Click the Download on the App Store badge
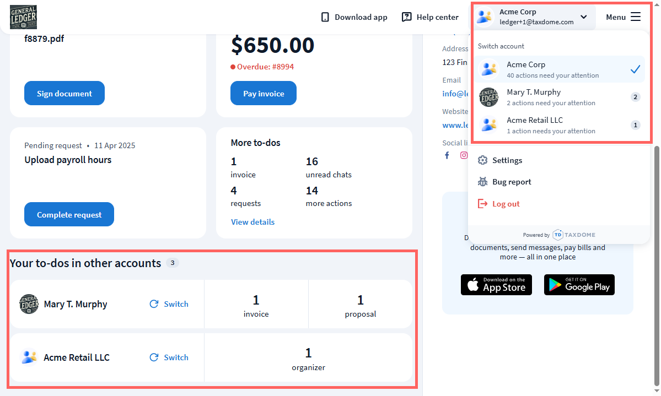Screen dimensions: 661x396 [496, 285]
